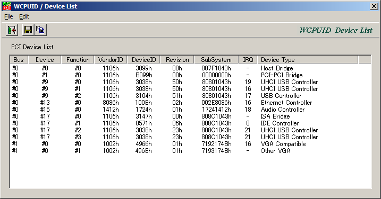This screenshot has width=381, height=199.
Task: Select the VGA Compatible entry
Action: click(x=190, y=144)
